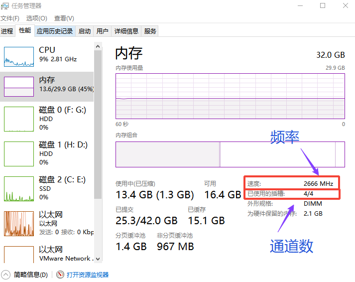Click the Resource Monitor icon
The image size is (355, 282).
coord(60,275)
